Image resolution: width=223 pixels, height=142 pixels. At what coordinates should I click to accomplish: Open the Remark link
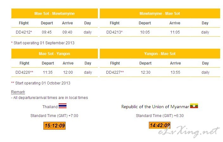coord(18,92)
